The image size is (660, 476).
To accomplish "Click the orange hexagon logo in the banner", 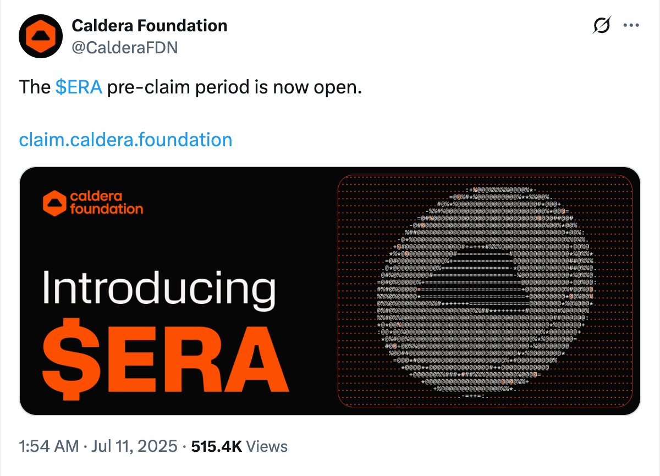I will (x=54, y=203).
